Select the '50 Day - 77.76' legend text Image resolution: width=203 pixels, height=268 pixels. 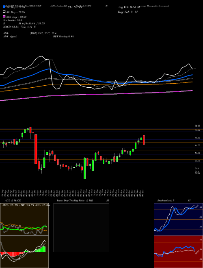coord(15,12)
